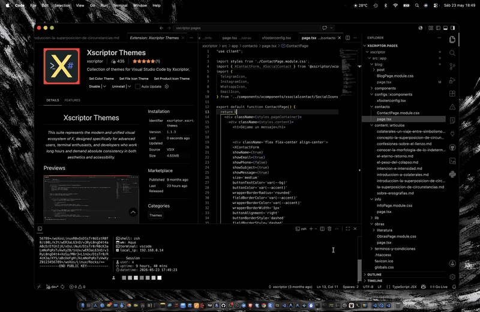Close the terminal panel
The width and height of the screenshot is (480, 312).
[x=355, y=229]
